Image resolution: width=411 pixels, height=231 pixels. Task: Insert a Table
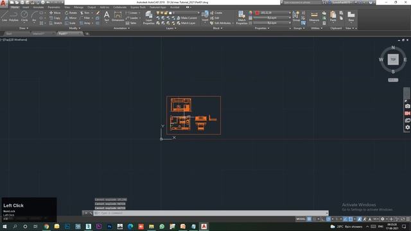pyautogui.click(x=131, y=23)
